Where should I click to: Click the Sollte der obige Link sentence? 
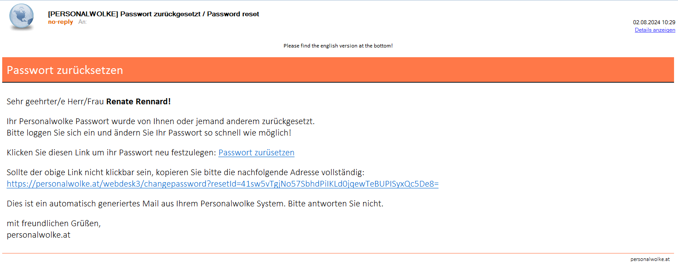pos(185,172)
